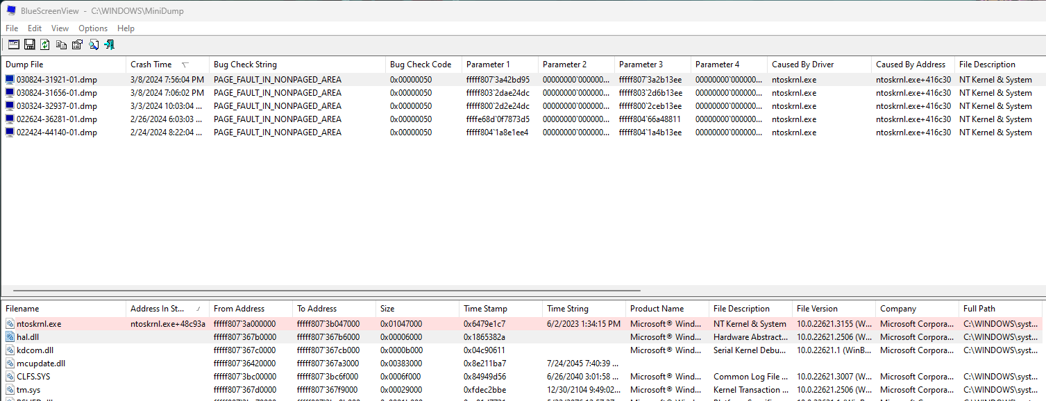Click the Parameter 1 column header
The width and height of the screenshot is (1046, 401).
click(500, 65)
